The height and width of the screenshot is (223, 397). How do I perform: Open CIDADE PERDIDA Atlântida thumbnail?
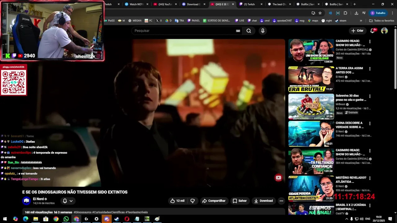point(311,188)
